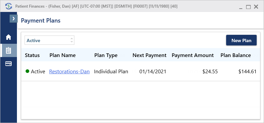The width and height of the screenshot is (264, 123).
Task: Open the Home sidebar icon
Action: point(8,37)
